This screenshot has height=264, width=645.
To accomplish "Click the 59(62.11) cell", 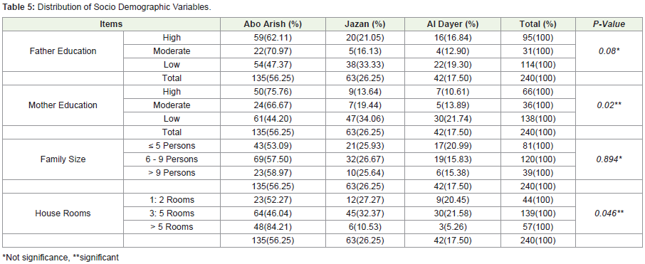I will point(273,38).
